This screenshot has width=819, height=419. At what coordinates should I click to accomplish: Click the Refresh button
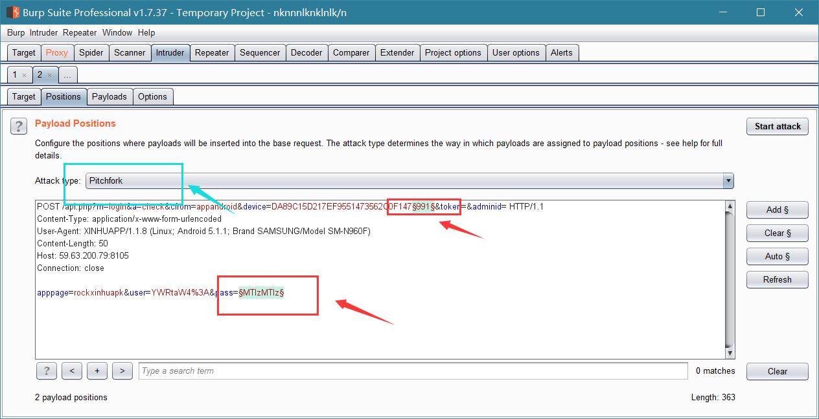coord(778,279)
